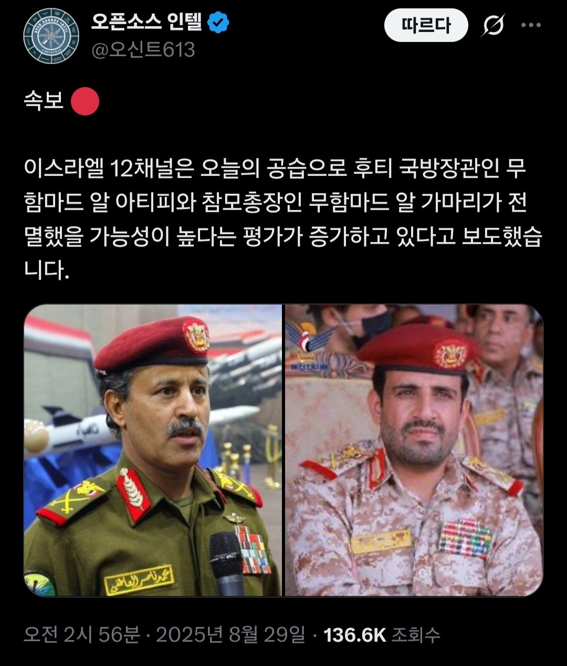Click the date 2025년 8월 29일

coord(230,635)
